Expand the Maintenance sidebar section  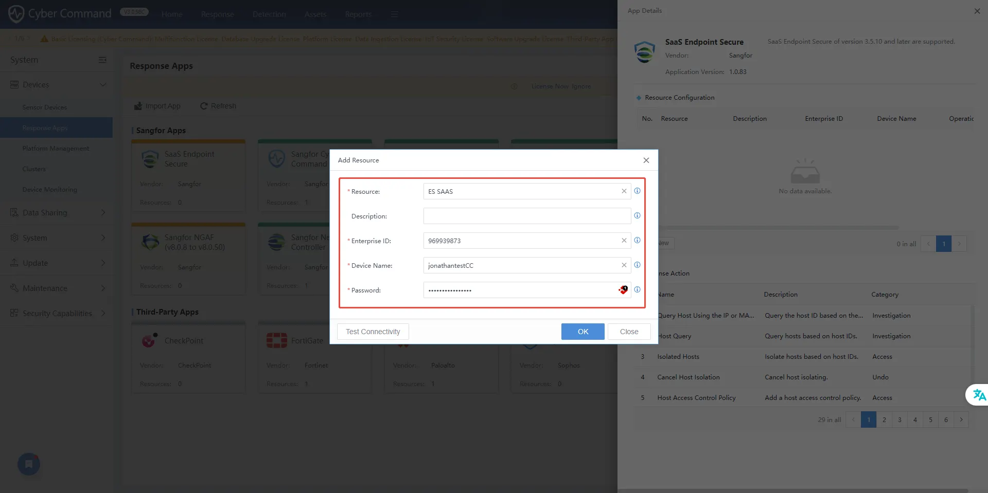(x=57, y=288)
